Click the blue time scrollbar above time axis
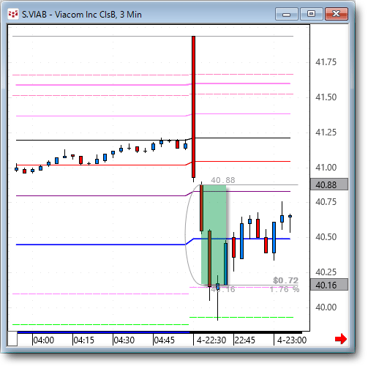The image size is (368, 366). point(103,332)
